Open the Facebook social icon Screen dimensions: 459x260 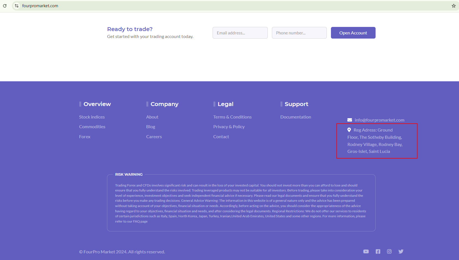tap(378, 251)
